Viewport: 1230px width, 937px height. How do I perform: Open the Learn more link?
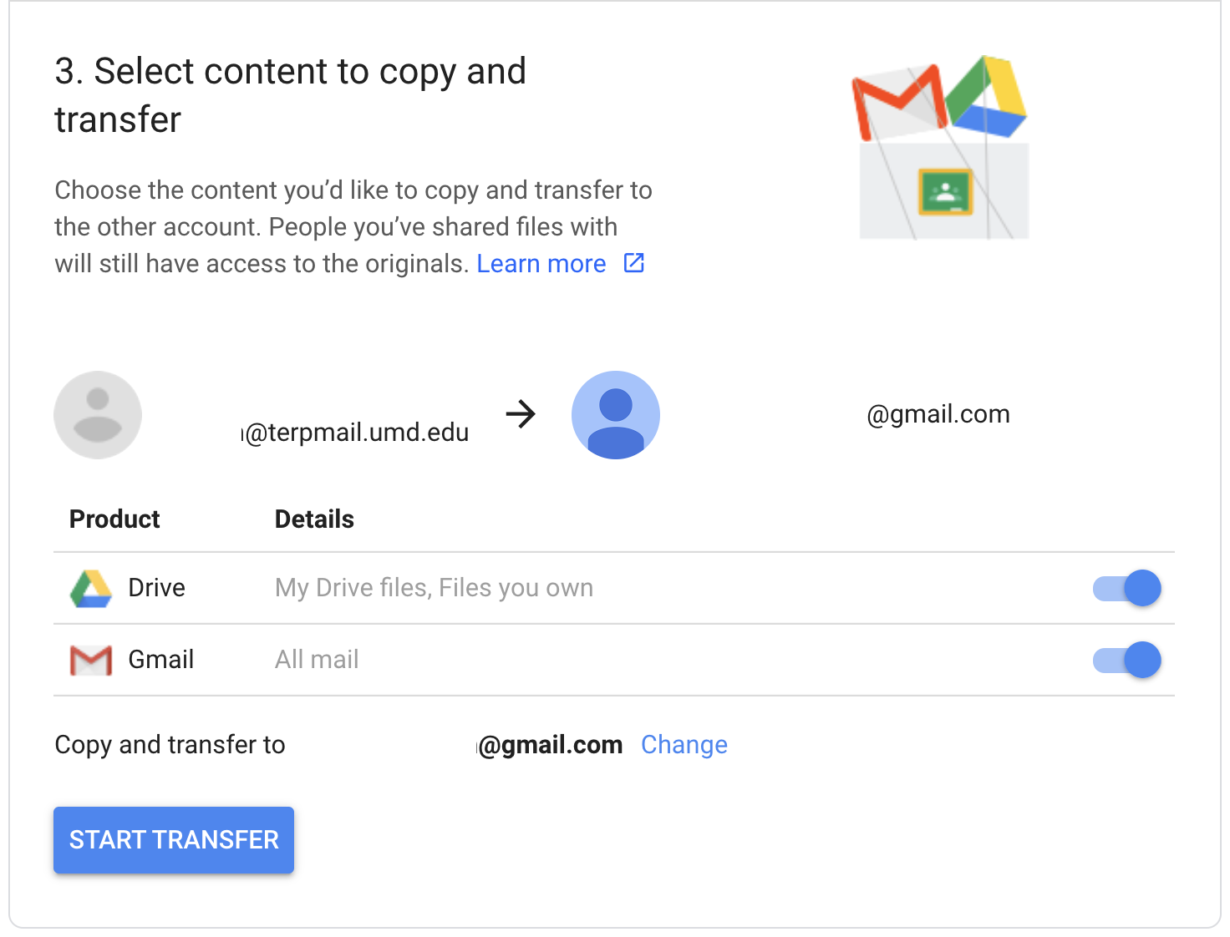[x=541, y=263]
